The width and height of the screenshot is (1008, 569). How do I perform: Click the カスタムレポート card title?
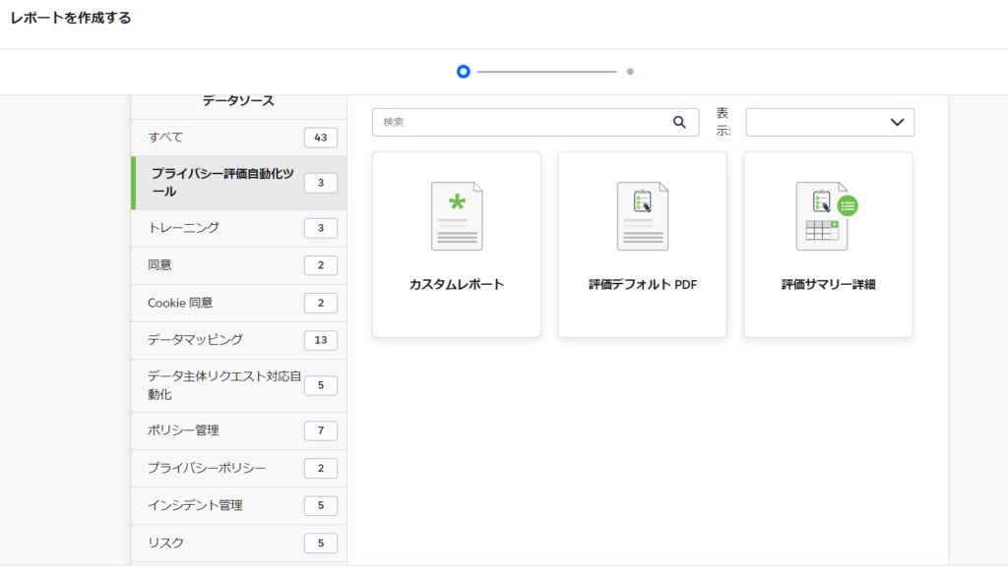(x=457, y=285)
